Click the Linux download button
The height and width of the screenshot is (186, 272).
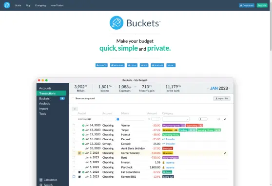coord(132,65)
